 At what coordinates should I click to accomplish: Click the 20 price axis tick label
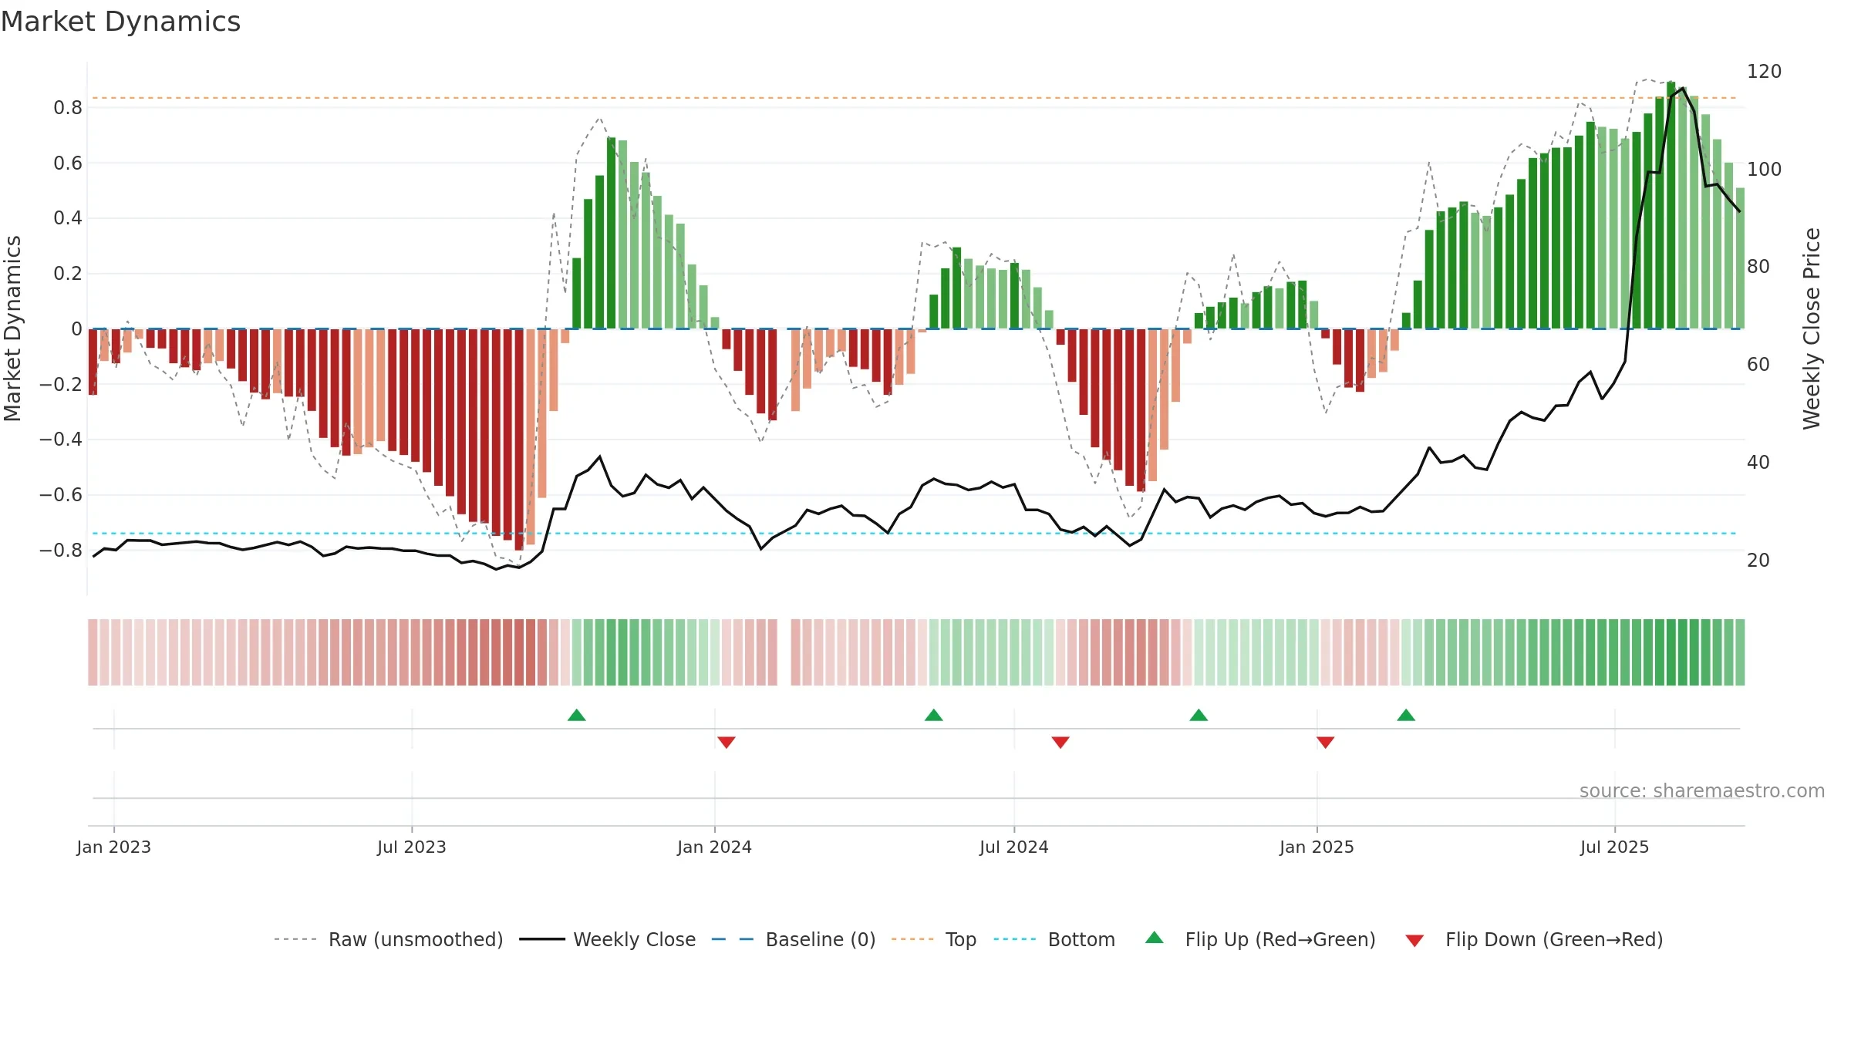[1758, 560]
